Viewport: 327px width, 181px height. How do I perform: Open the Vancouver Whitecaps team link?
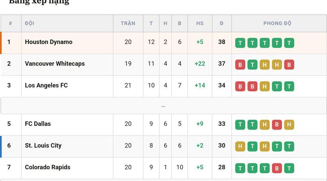[x=55, y=64]
